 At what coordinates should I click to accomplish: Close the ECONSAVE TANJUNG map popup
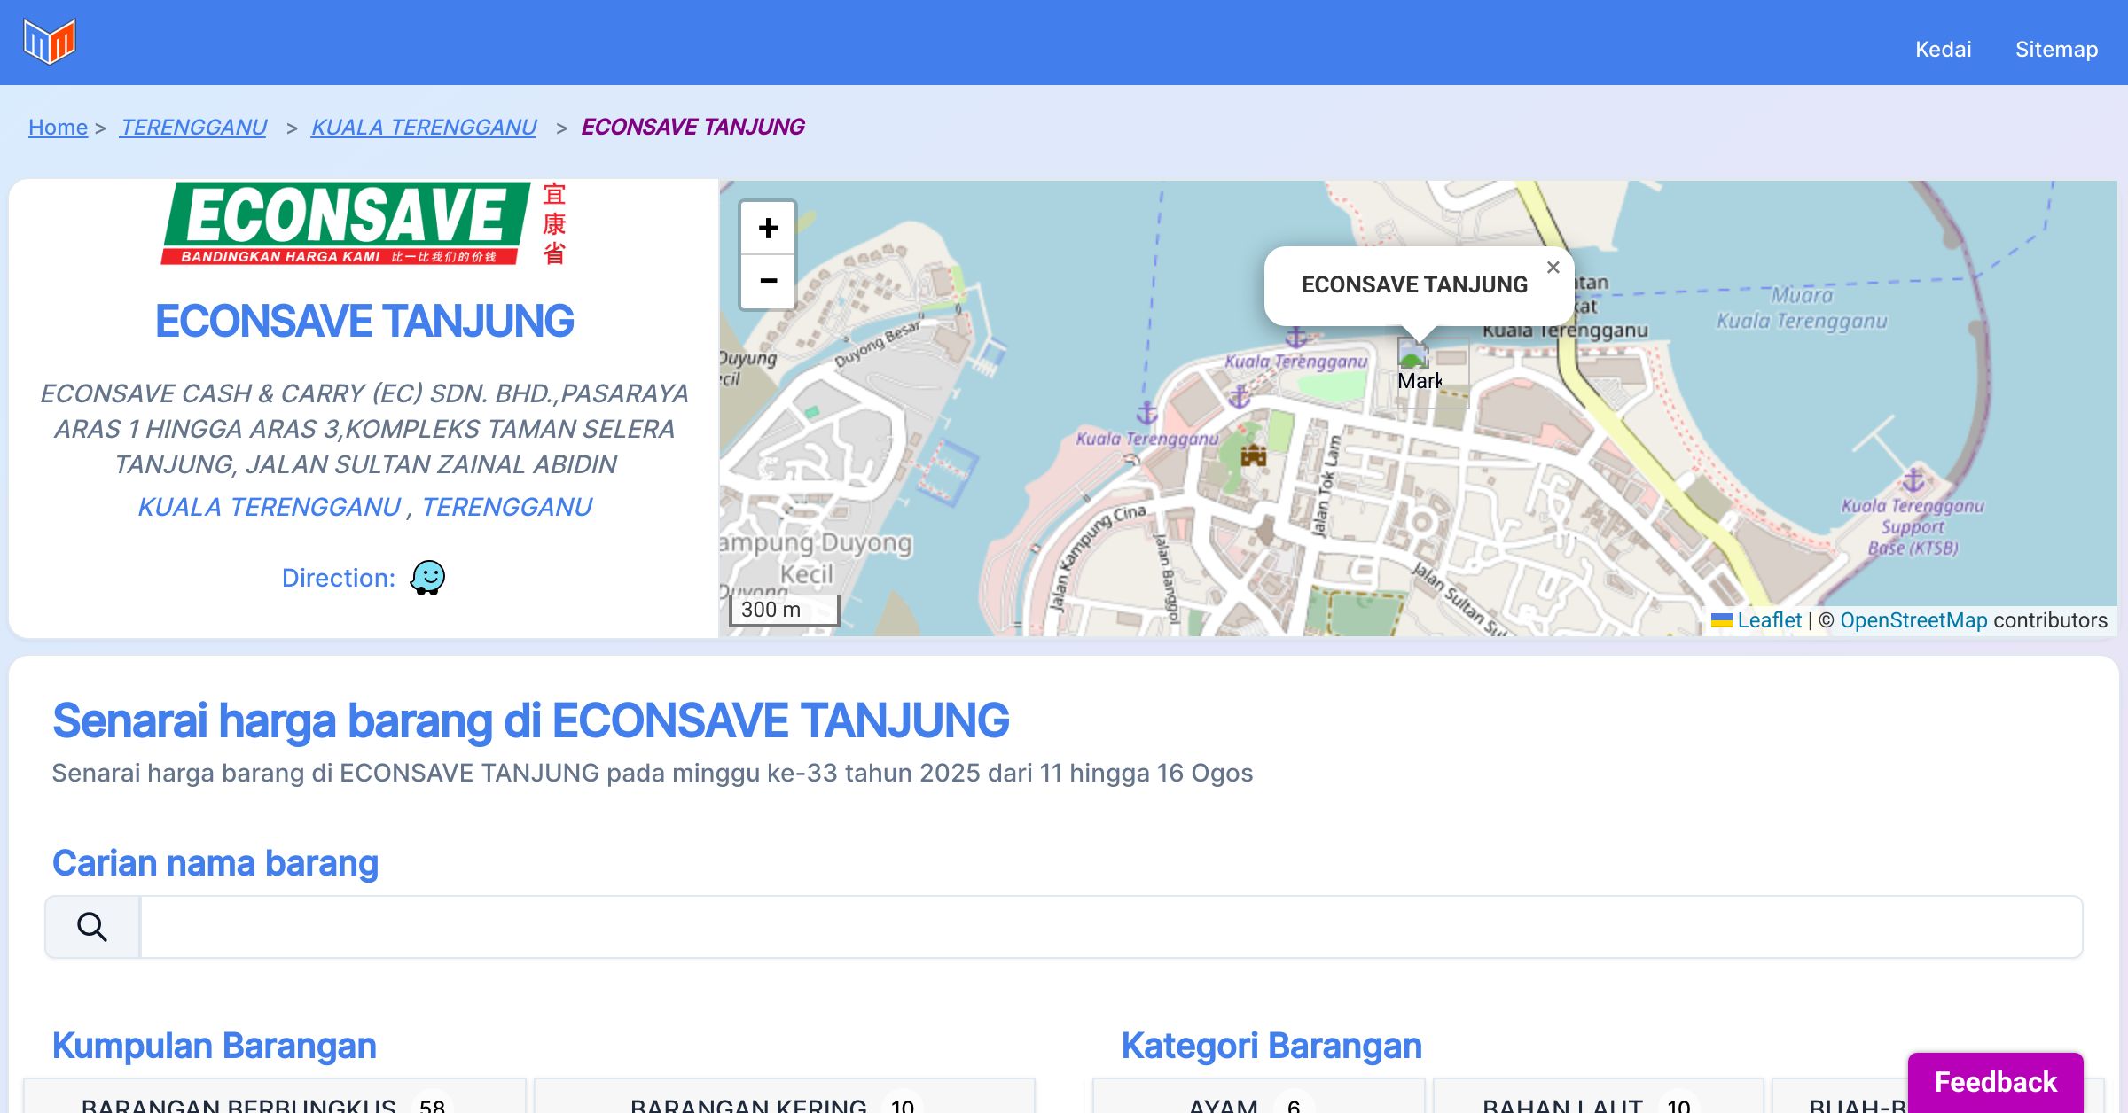(x=1553, y=268)
